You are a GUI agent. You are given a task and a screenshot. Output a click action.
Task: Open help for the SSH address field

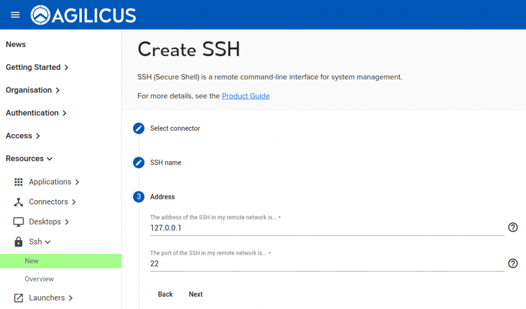click(513, 227)
